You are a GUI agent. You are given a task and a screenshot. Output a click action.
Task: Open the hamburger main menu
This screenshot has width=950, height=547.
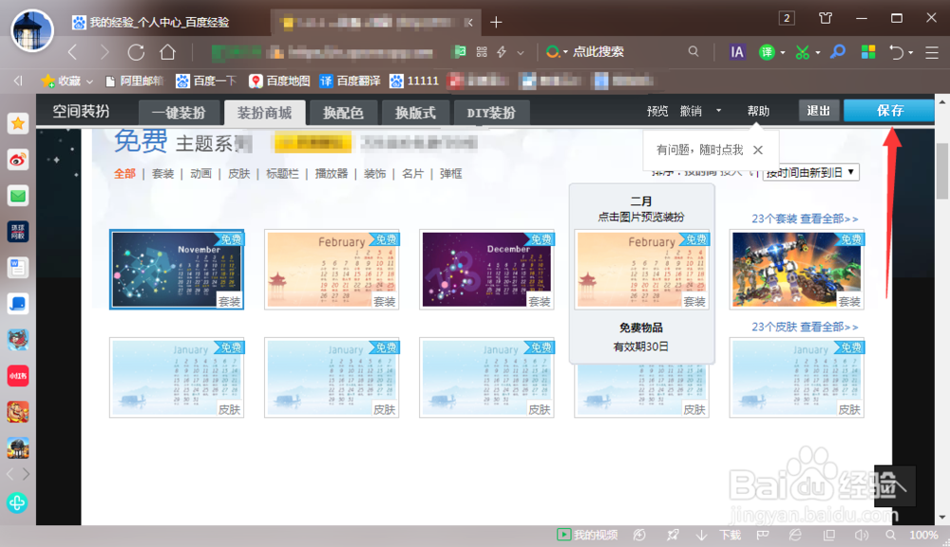coord(932,52)
